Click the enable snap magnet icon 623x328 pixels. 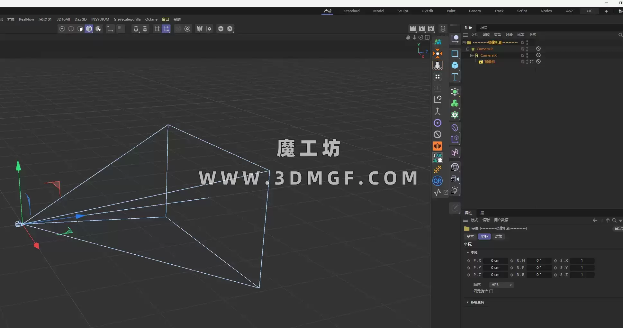pyautogui.click(x=136, y=29)
